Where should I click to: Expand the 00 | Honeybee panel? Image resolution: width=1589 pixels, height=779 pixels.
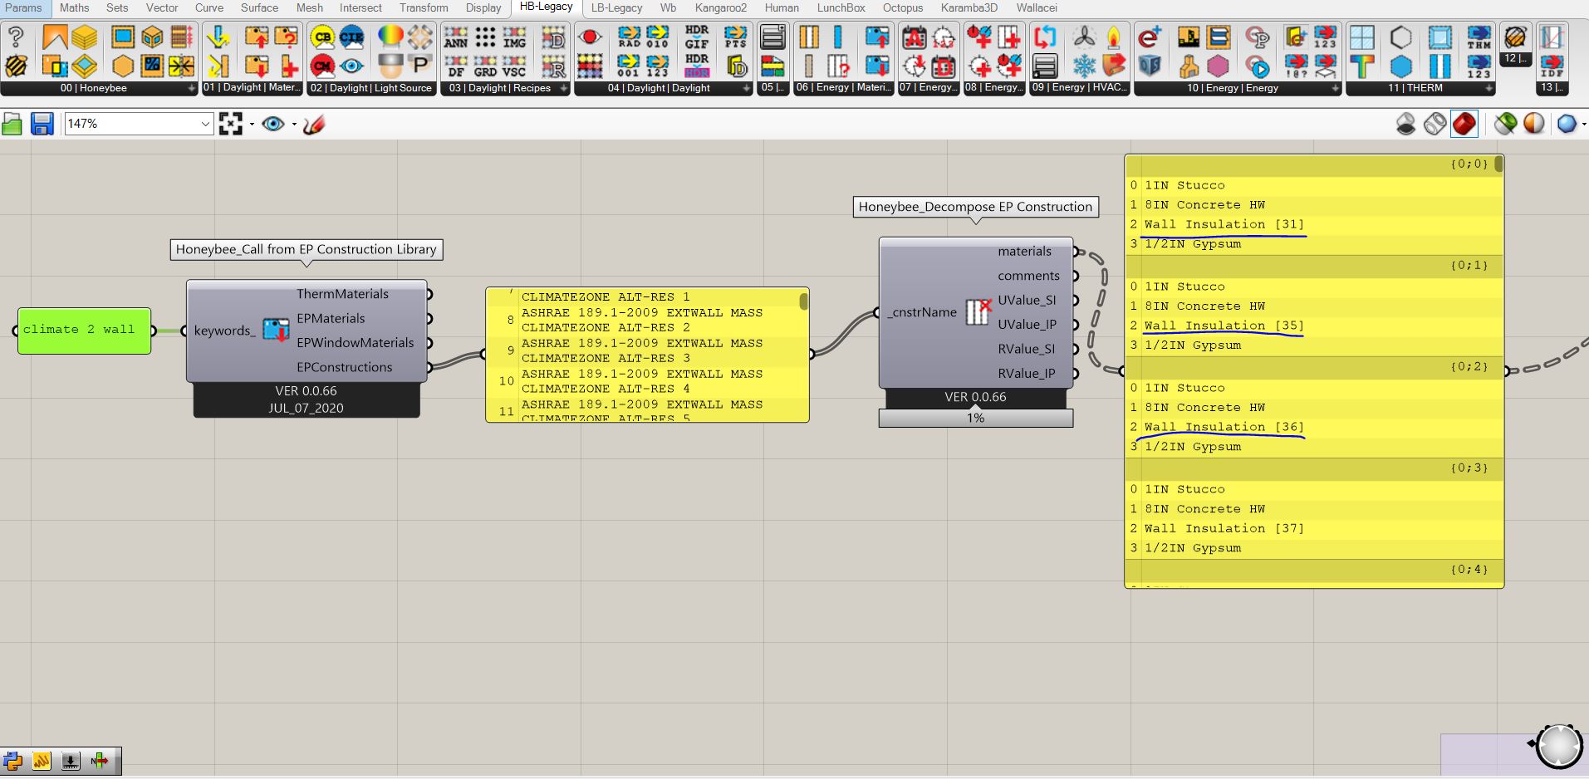click(192, 88)
